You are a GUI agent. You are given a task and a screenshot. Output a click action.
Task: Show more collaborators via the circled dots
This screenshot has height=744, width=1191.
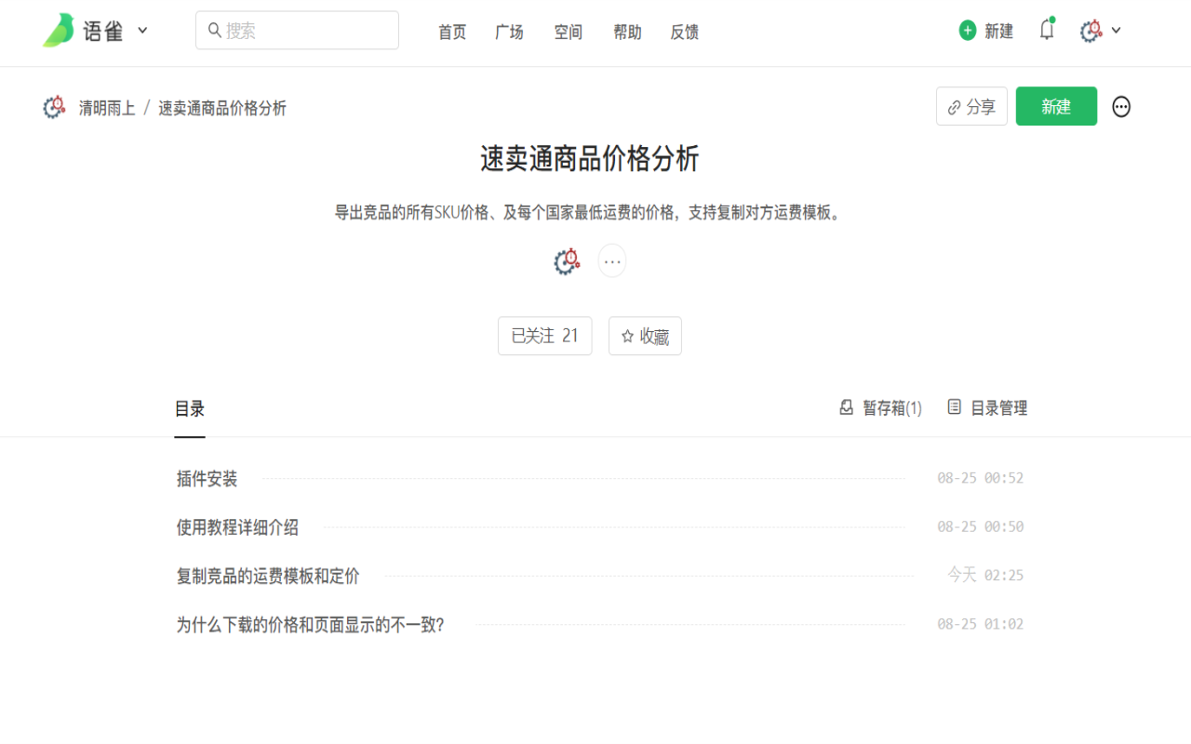[612, 260]
